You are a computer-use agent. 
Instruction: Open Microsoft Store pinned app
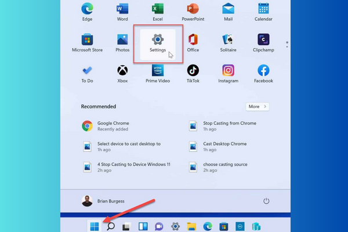(x=87, y=43)
